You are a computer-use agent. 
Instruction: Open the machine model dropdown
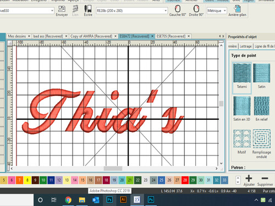52,10
